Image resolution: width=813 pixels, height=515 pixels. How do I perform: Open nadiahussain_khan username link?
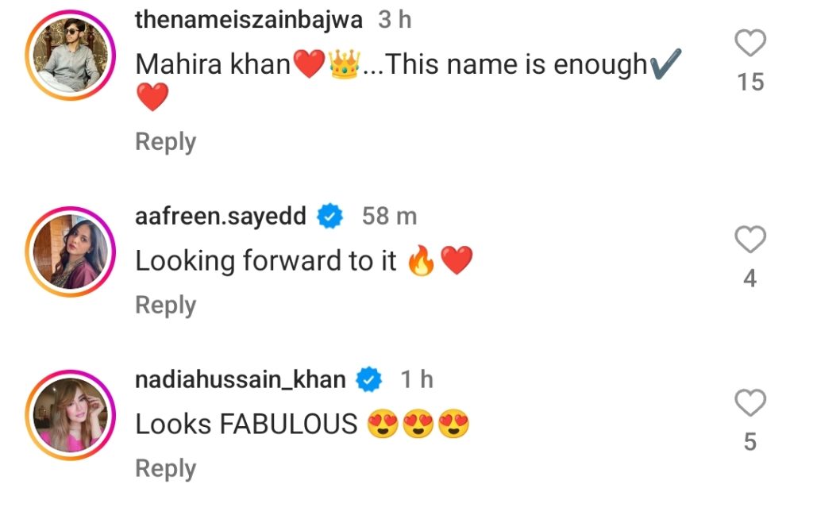(241, 380)
